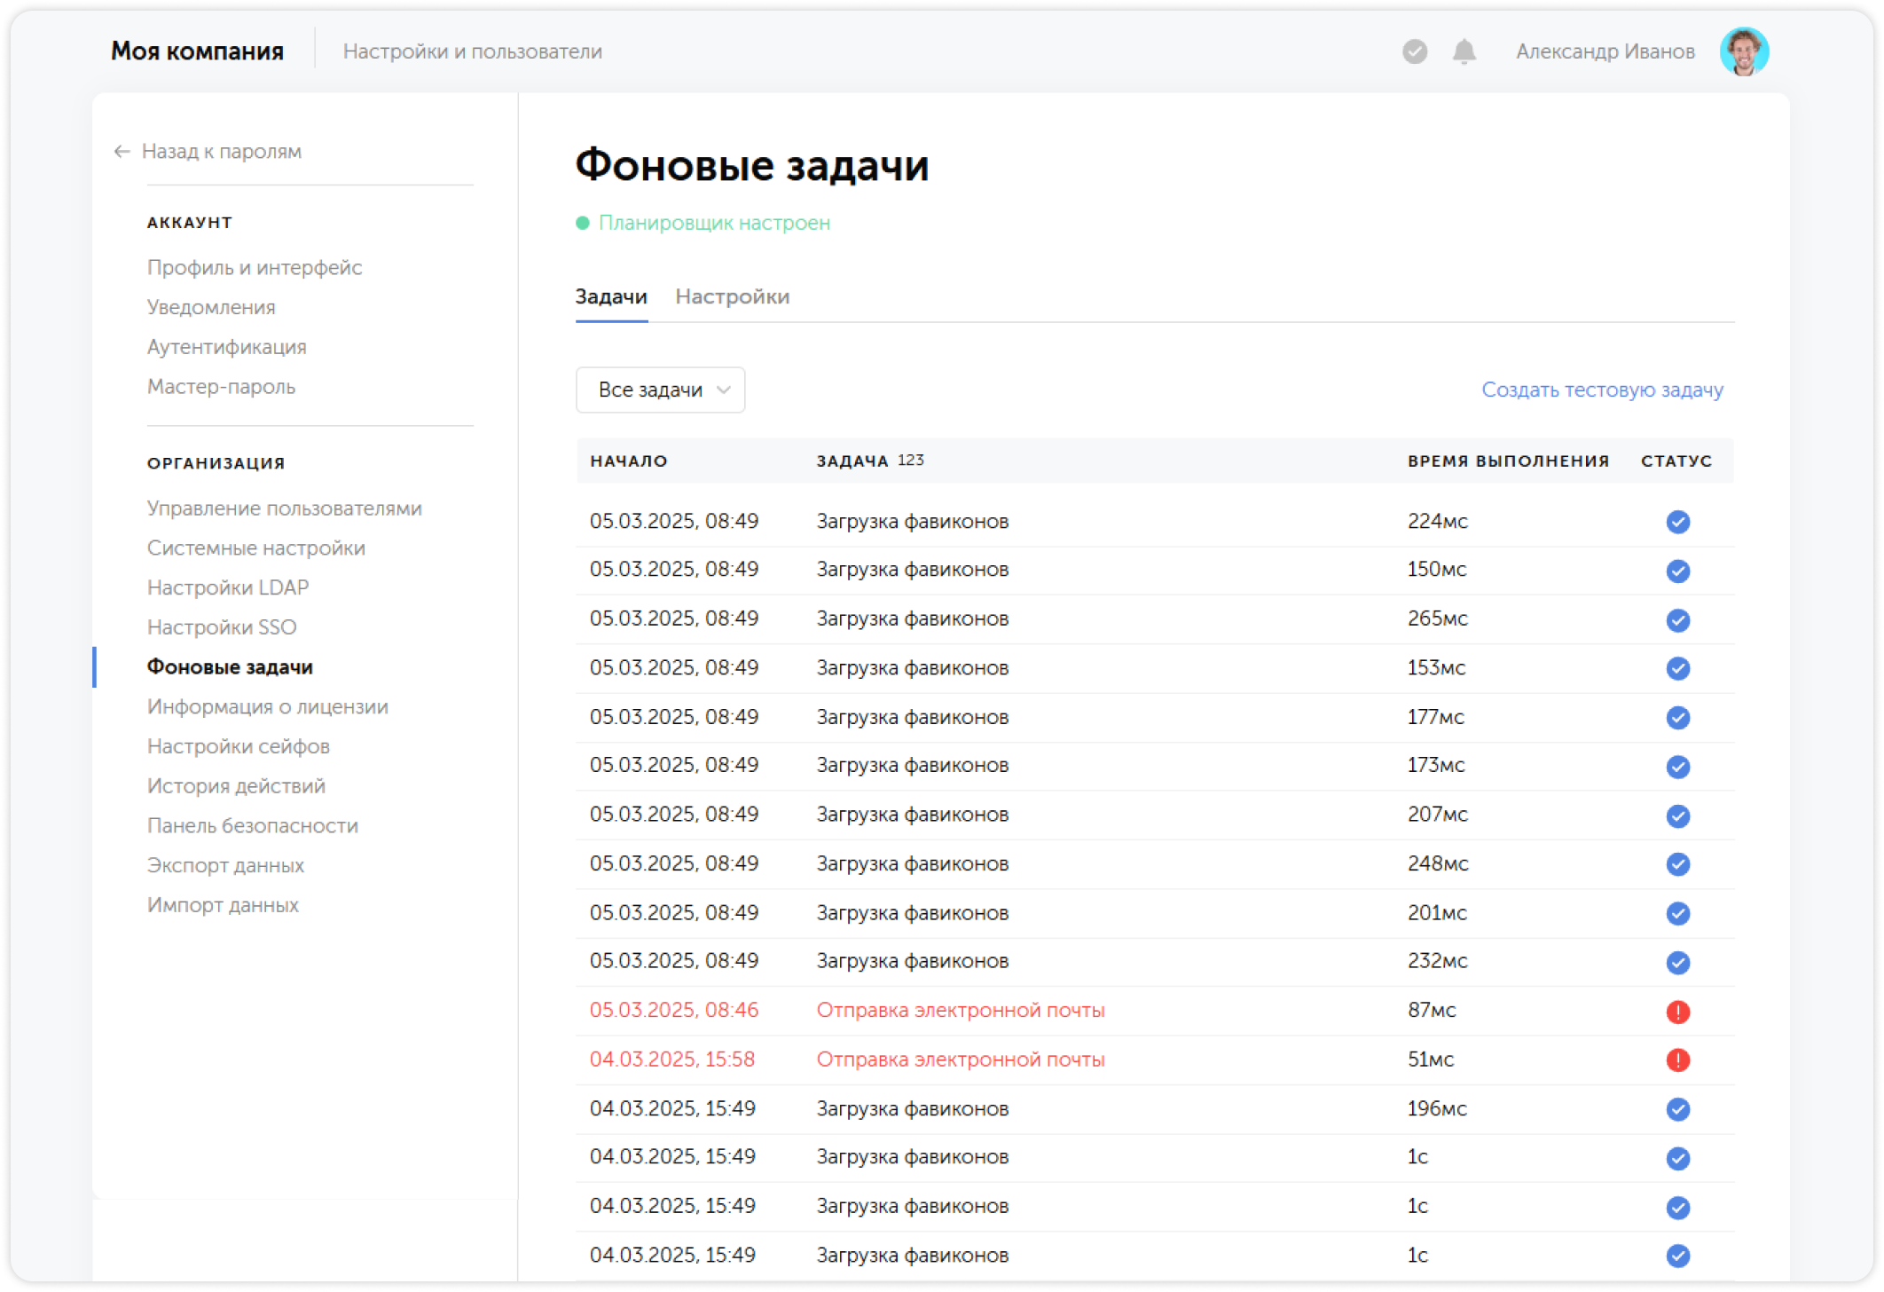Click the red error icon next to Отправка электронной почты at 08:46
Viewport: 1884px width, 1292px height.
(1677, 1011)
